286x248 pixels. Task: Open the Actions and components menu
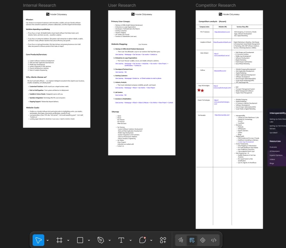click(163, 240)
